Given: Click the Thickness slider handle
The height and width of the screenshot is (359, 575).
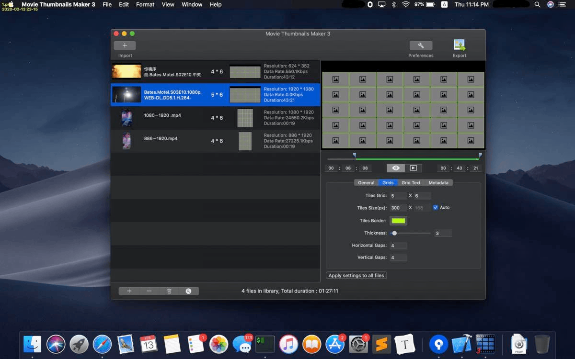Looking at the screenshot, I should pos(394,233).
